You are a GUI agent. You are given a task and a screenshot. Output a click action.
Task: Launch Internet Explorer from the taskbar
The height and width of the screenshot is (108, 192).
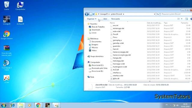click(x=13, y=105)
